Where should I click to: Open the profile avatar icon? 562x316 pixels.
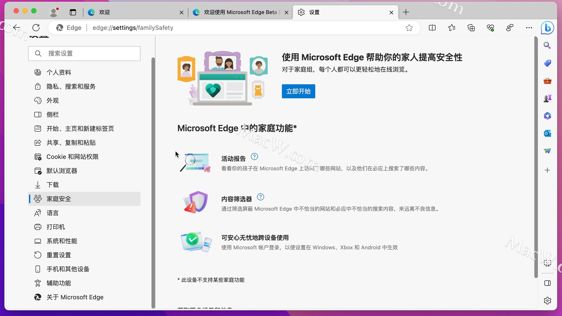coord(54,12)
